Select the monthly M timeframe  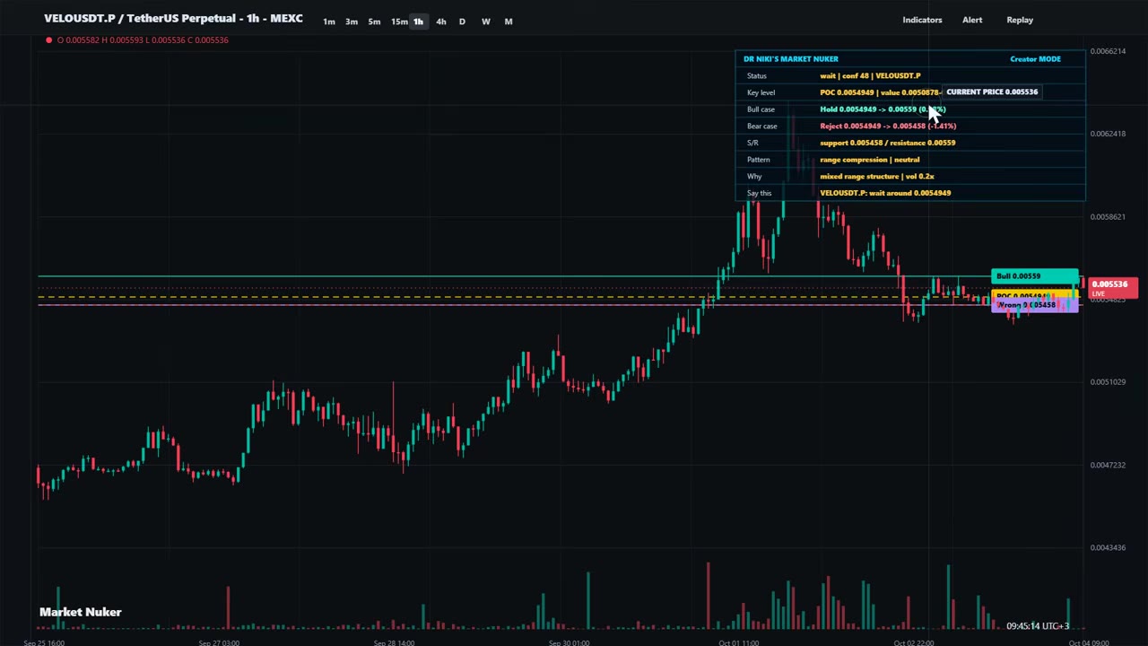509,22
